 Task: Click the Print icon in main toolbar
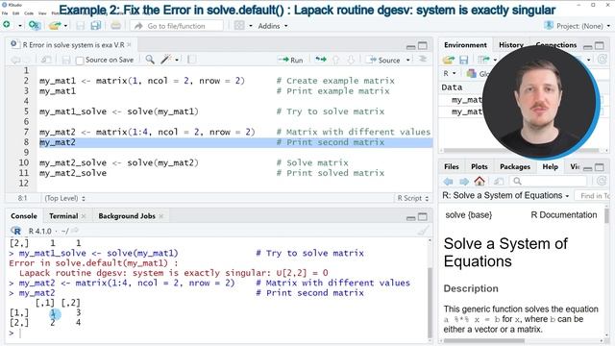point(115,26)
